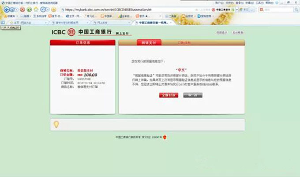Select the 中国工商银行新一代网 tab
Image resolution: width=300 pixels, height=177 pixels.
click(x=153, y=23)
